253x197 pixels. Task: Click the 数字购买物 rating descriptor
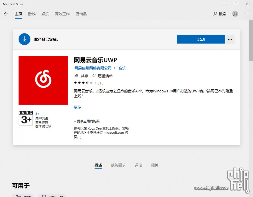coord(43,126)
